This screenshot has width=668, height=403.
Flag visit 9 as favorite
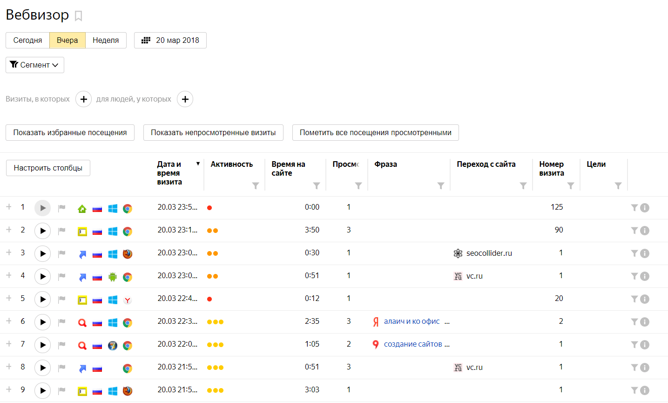[62, 390]
